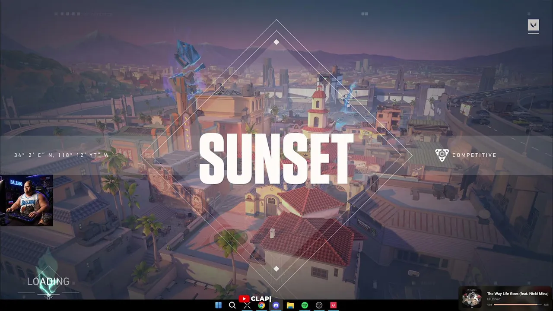Open the crossed-lines X app in taskbar

coord(247,305)
